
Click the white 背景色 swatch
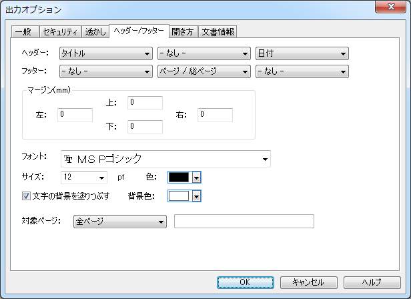point(179,196)
